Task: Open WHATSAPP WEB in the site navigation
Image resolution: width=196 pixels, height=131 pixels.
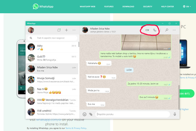Action: [88, 7]
